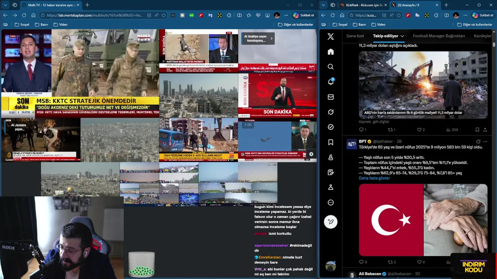Screen dimensions: 497x279
Task: Open the BPT account name
Action: tap(363, 141)
